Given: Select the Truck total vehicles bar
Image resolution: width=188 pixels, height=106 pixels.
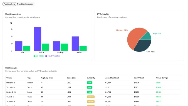Looking at the screenshot, I should point(38,39).
